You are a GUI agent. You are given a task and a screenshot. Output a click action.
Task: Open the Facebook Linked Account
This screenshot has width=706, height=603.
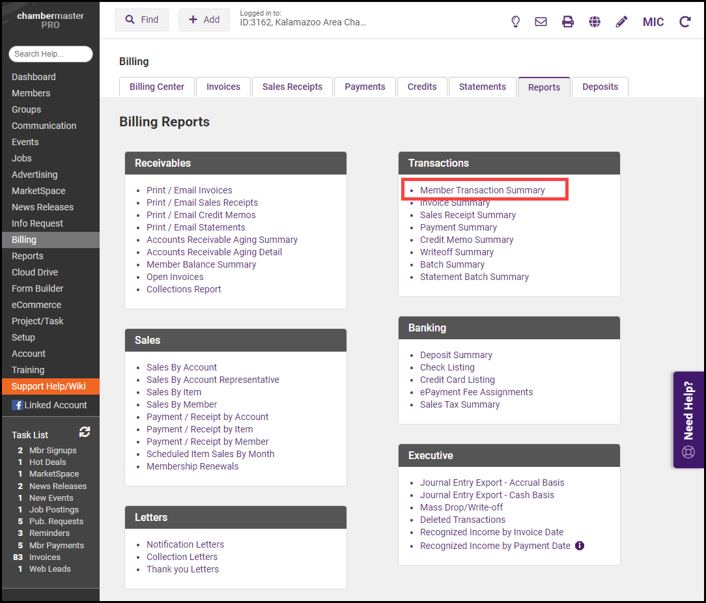coord(49,405)
